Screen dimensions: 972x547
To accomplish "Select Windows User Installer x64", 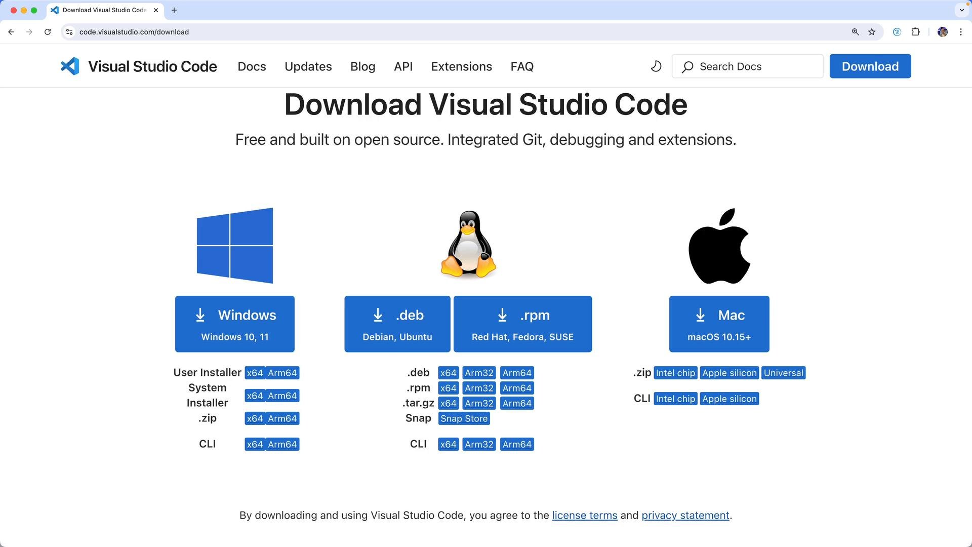I will pyautogui.click(x=255, y=373).
